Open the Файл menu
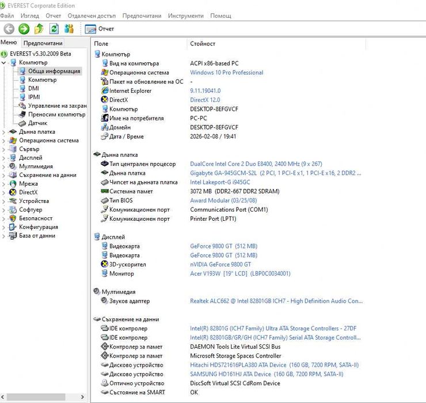 [7, 16]
